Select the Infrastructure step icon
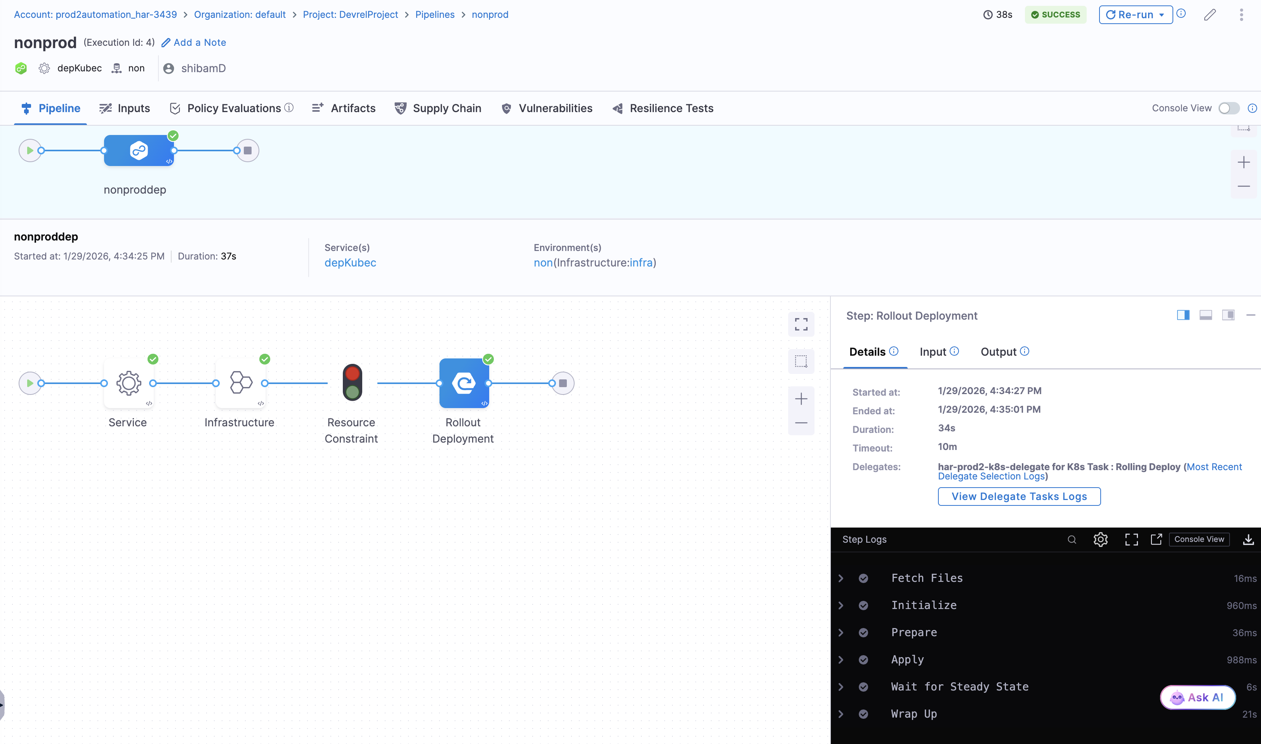Image resolution: width=1261 pixels, height=744 pixels. [x=240, y=383]
